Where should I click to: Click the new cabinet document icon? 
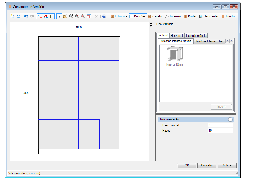point(12,16)
